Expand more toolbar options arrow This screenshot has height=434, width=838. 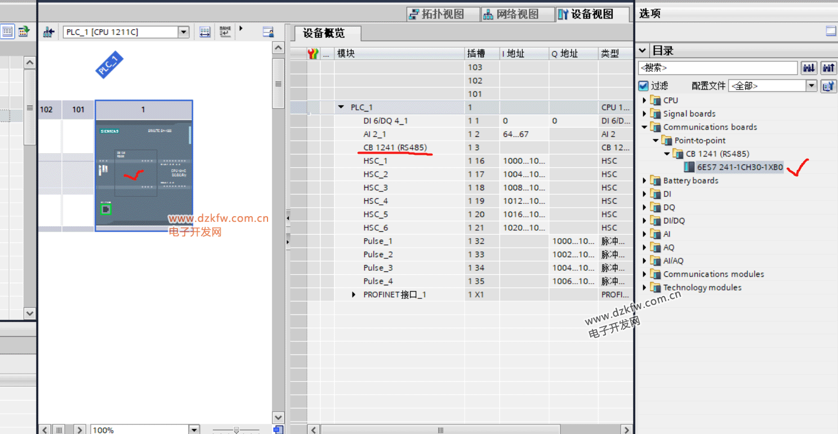click(240, 28)
